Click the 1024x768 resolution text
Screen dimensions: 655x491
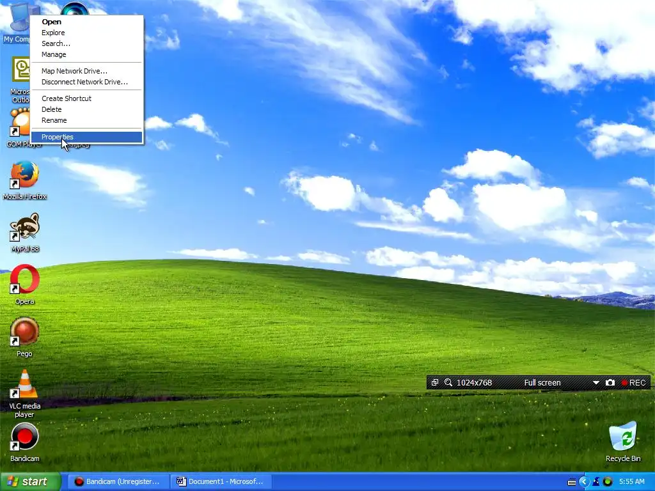[x=474, y=382]
